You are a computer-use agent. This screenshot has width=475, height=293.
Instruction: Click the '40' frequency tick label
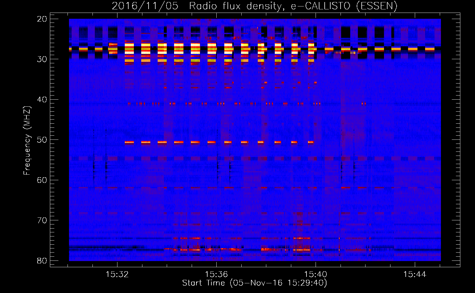(x=42, y=100)
